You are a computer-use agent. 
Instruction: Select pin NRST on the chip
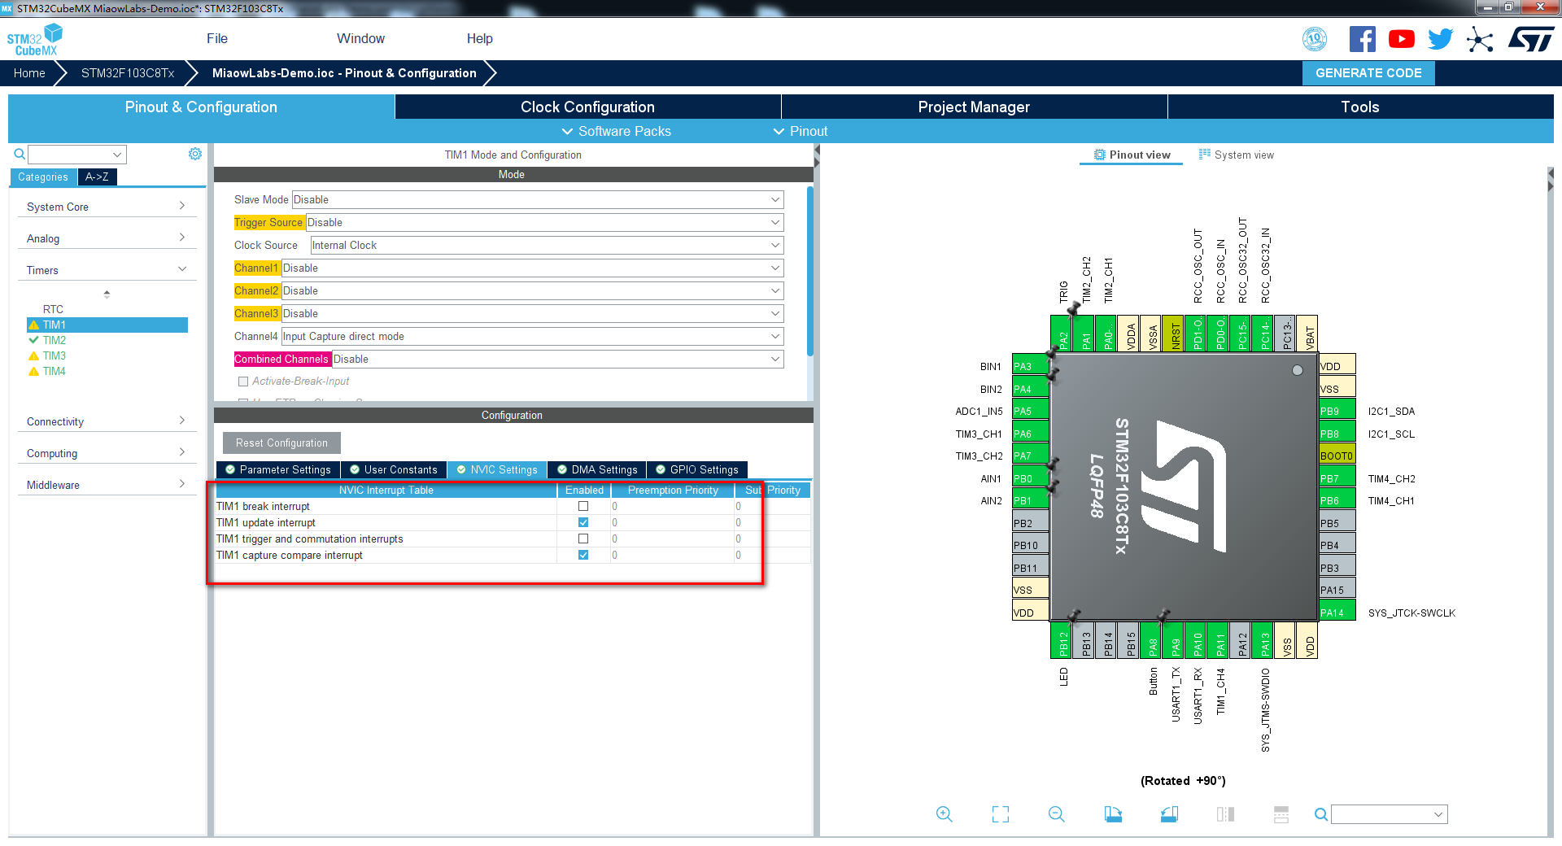point(1175,334)
